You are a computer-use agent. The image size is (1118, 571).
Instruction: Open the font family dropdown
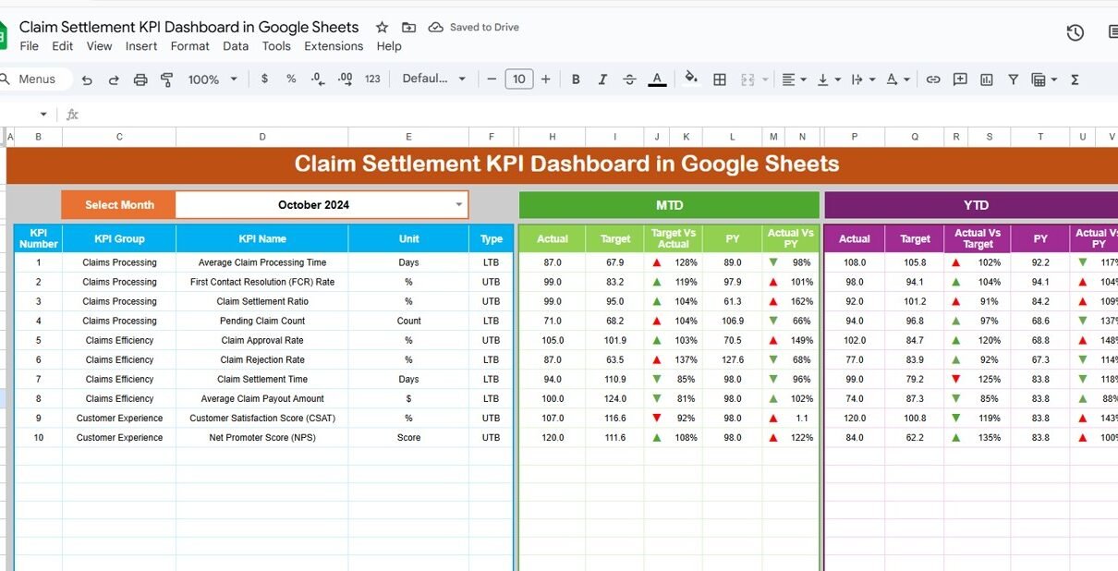pos(434,79)
